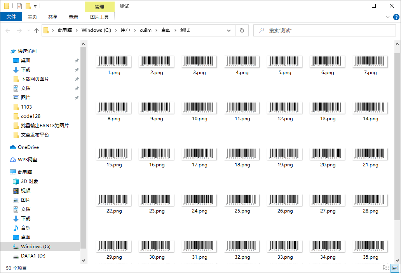
Task: Select the 17.png barcode thumbnail
Action: 199,154
